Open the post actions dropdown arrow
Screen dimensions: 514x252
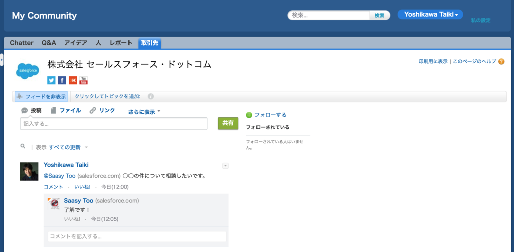click(225, 166)
